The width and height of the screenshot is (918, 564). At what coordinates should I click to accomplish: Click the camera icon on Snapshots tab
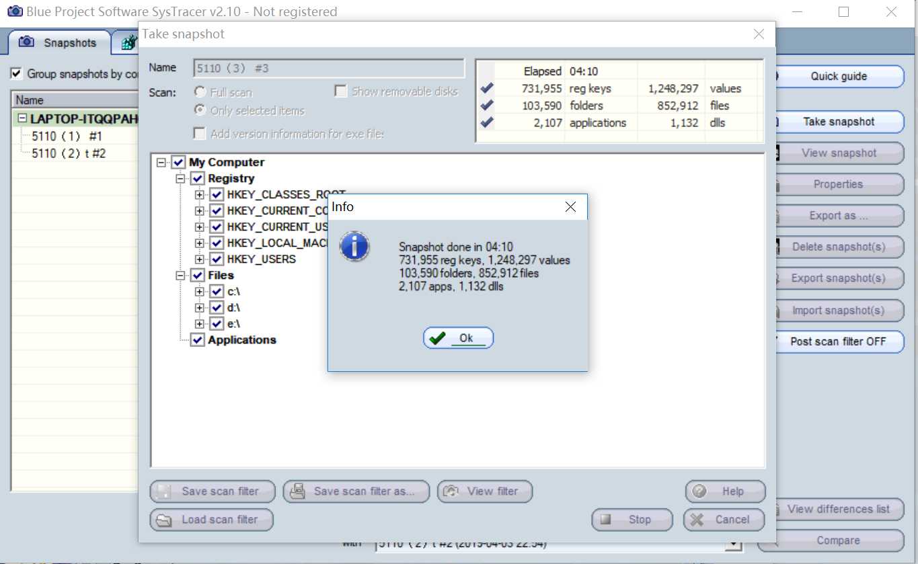[x=26, y=42]
